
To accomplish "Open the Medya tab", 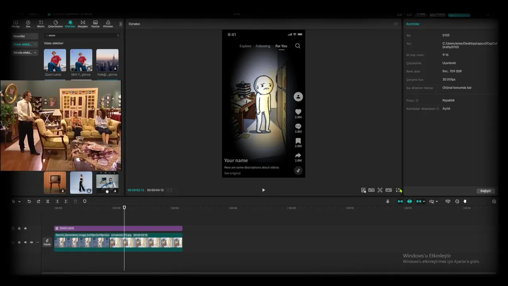I will (15, 24).
